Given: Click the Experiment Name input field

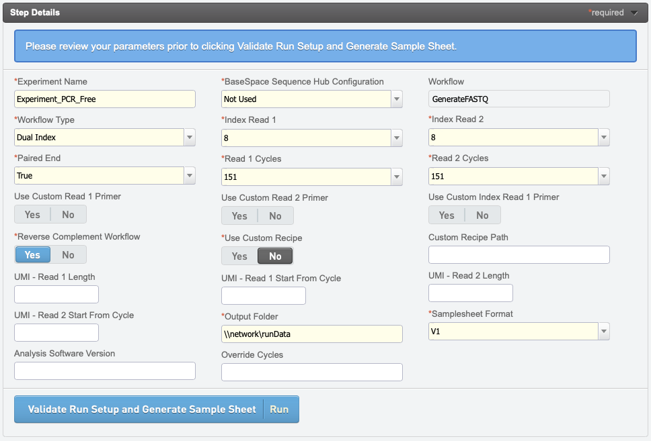Looking at the screenshot, I should click(105, 99).
